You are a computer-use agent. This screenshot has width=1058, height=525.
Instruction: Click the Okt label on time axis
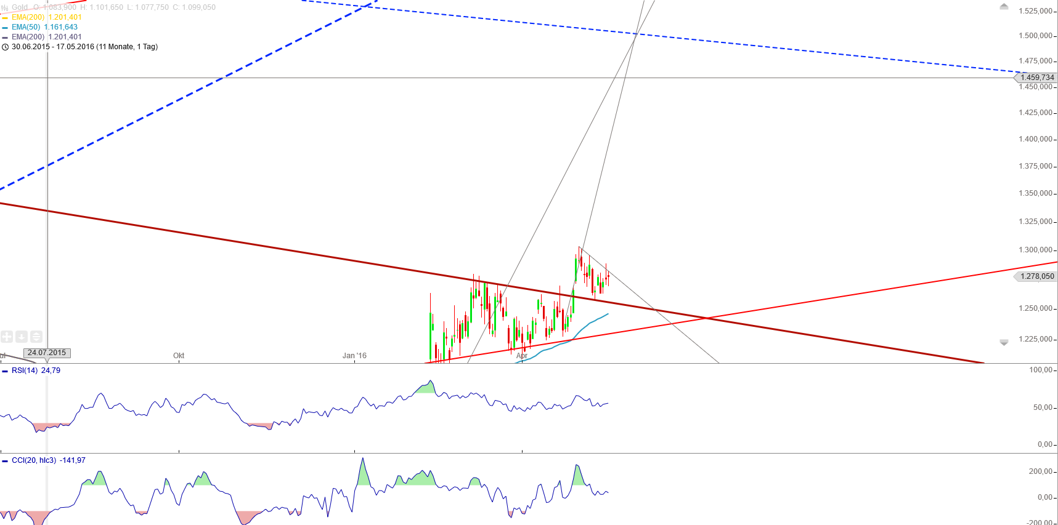pyautogui.click(x=179, y=356)
